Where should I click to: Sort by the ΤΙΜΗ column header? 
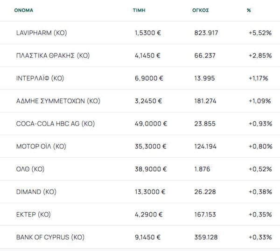click(139, 10)
